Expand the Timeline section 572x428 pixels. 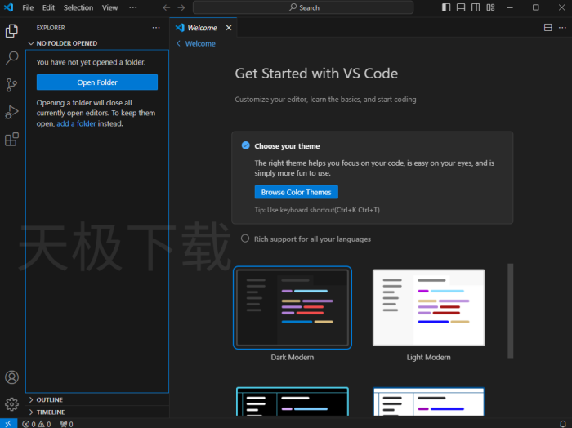coord(50,412)
